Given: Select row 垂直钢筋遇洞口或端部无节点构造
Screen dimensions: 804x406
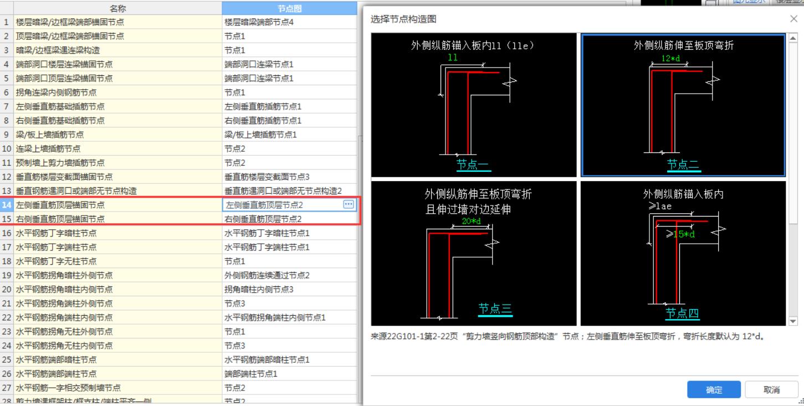Looking at the screenshot, I should (x=117, y=191).
